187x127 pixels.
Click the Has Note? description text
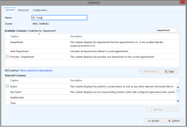click(x=123, y=92)
